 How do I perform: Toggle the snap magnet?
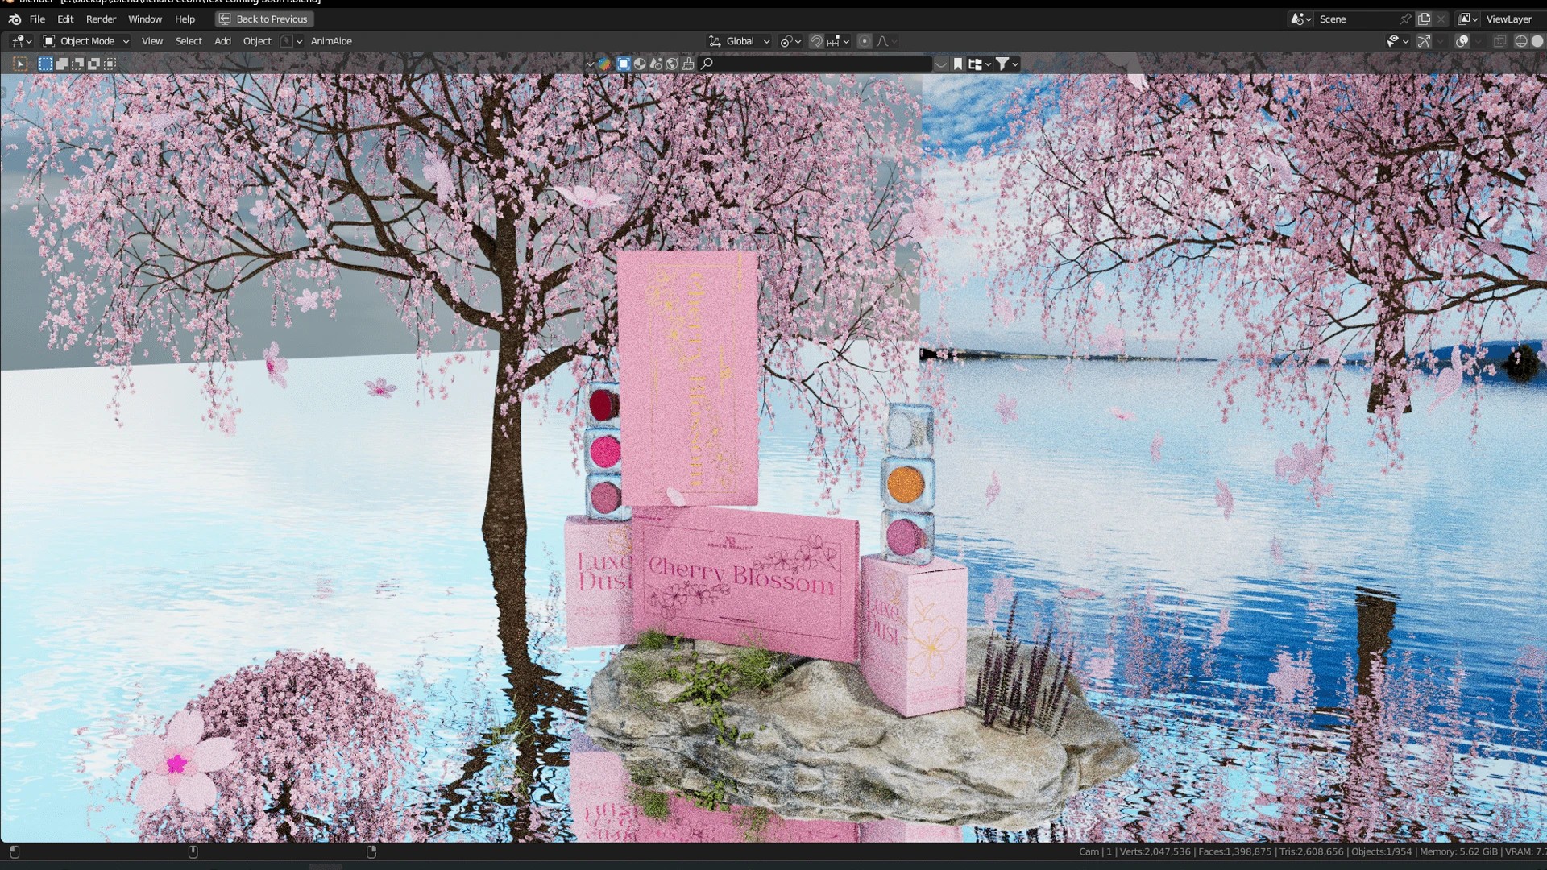[x=816, y=41]
